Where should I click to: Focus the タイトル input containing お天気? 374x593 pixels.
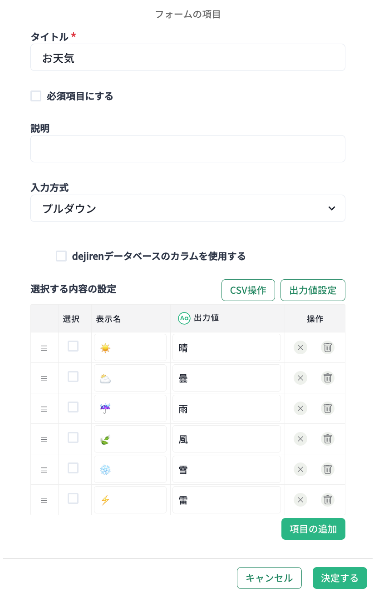pos(187,58)
